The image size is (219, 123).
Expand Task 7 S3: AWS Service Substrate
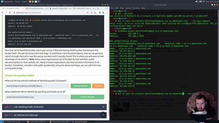tap(54, 115)
